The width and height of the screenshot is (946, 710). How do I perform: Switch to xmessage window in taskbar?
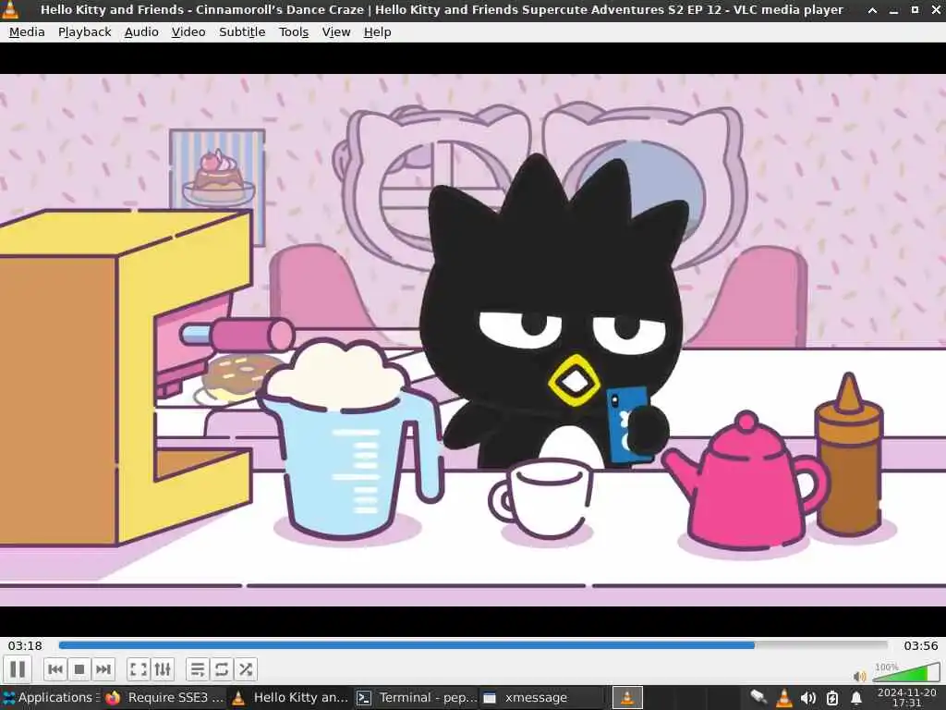(541, 697)
